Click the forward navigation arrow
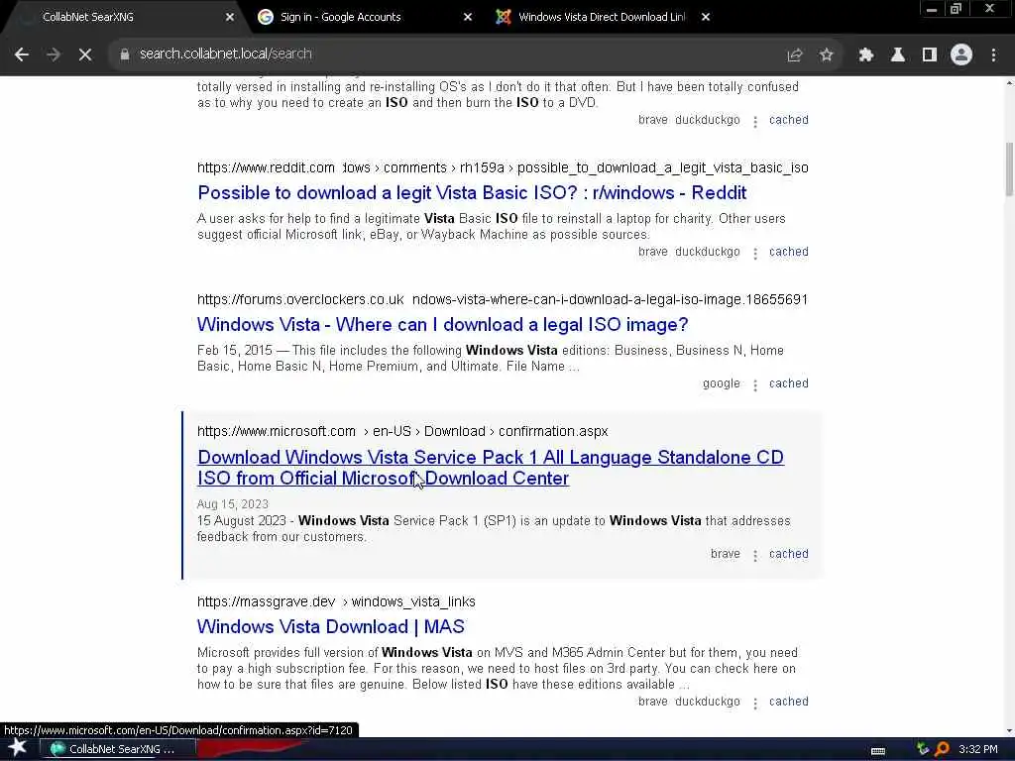The height and width of the screenshot is (761, 1015). (x=54, y=55)
